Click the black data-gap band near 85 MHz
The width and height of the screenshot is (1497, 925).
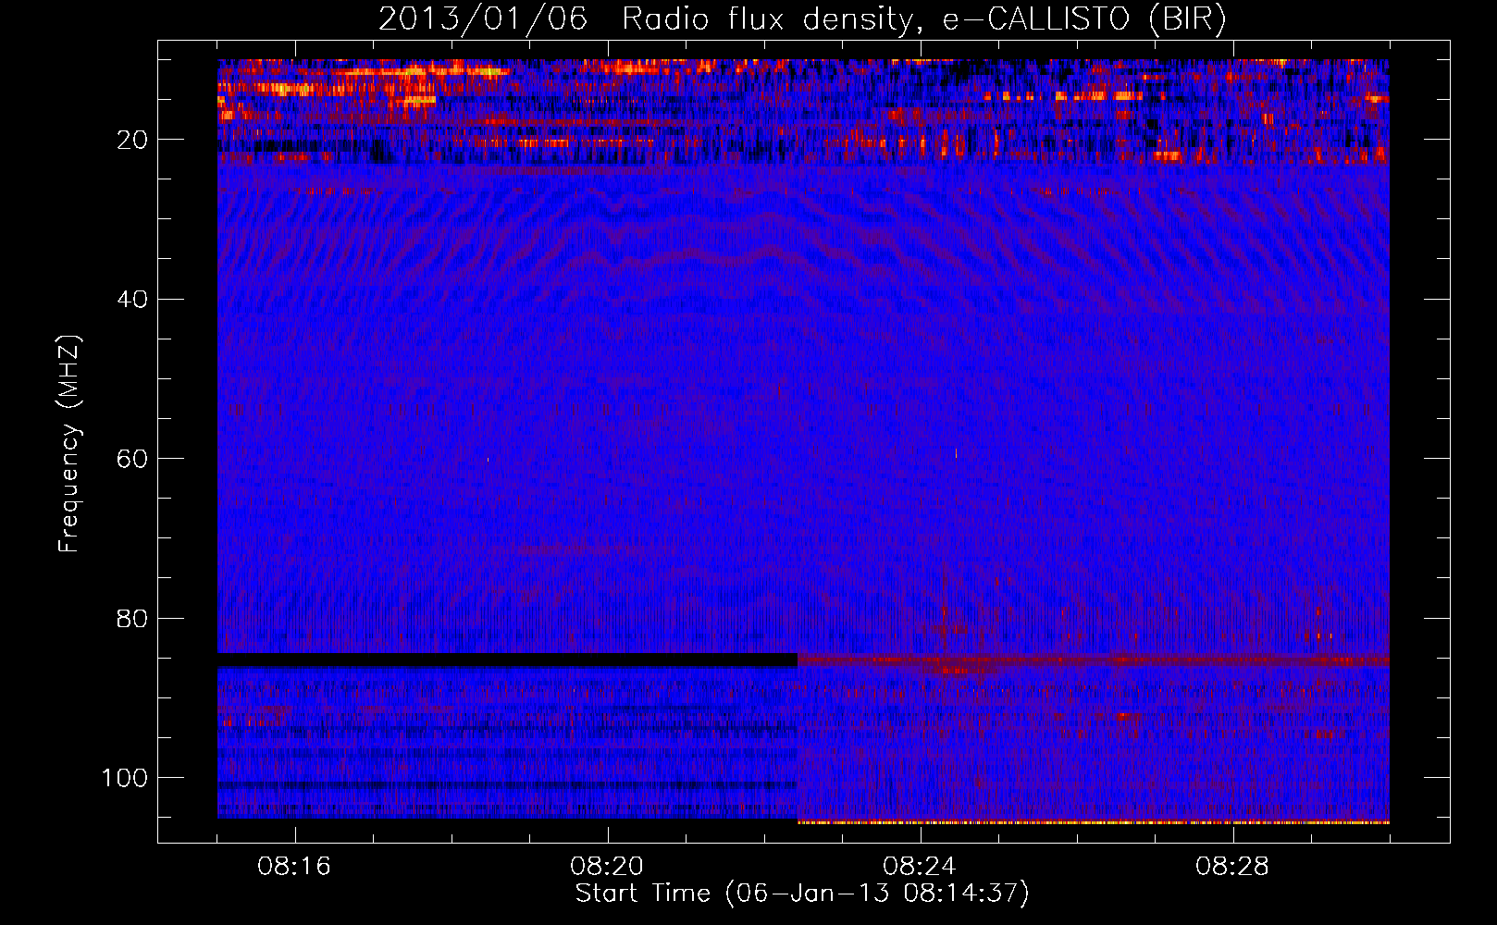point(507,660)
